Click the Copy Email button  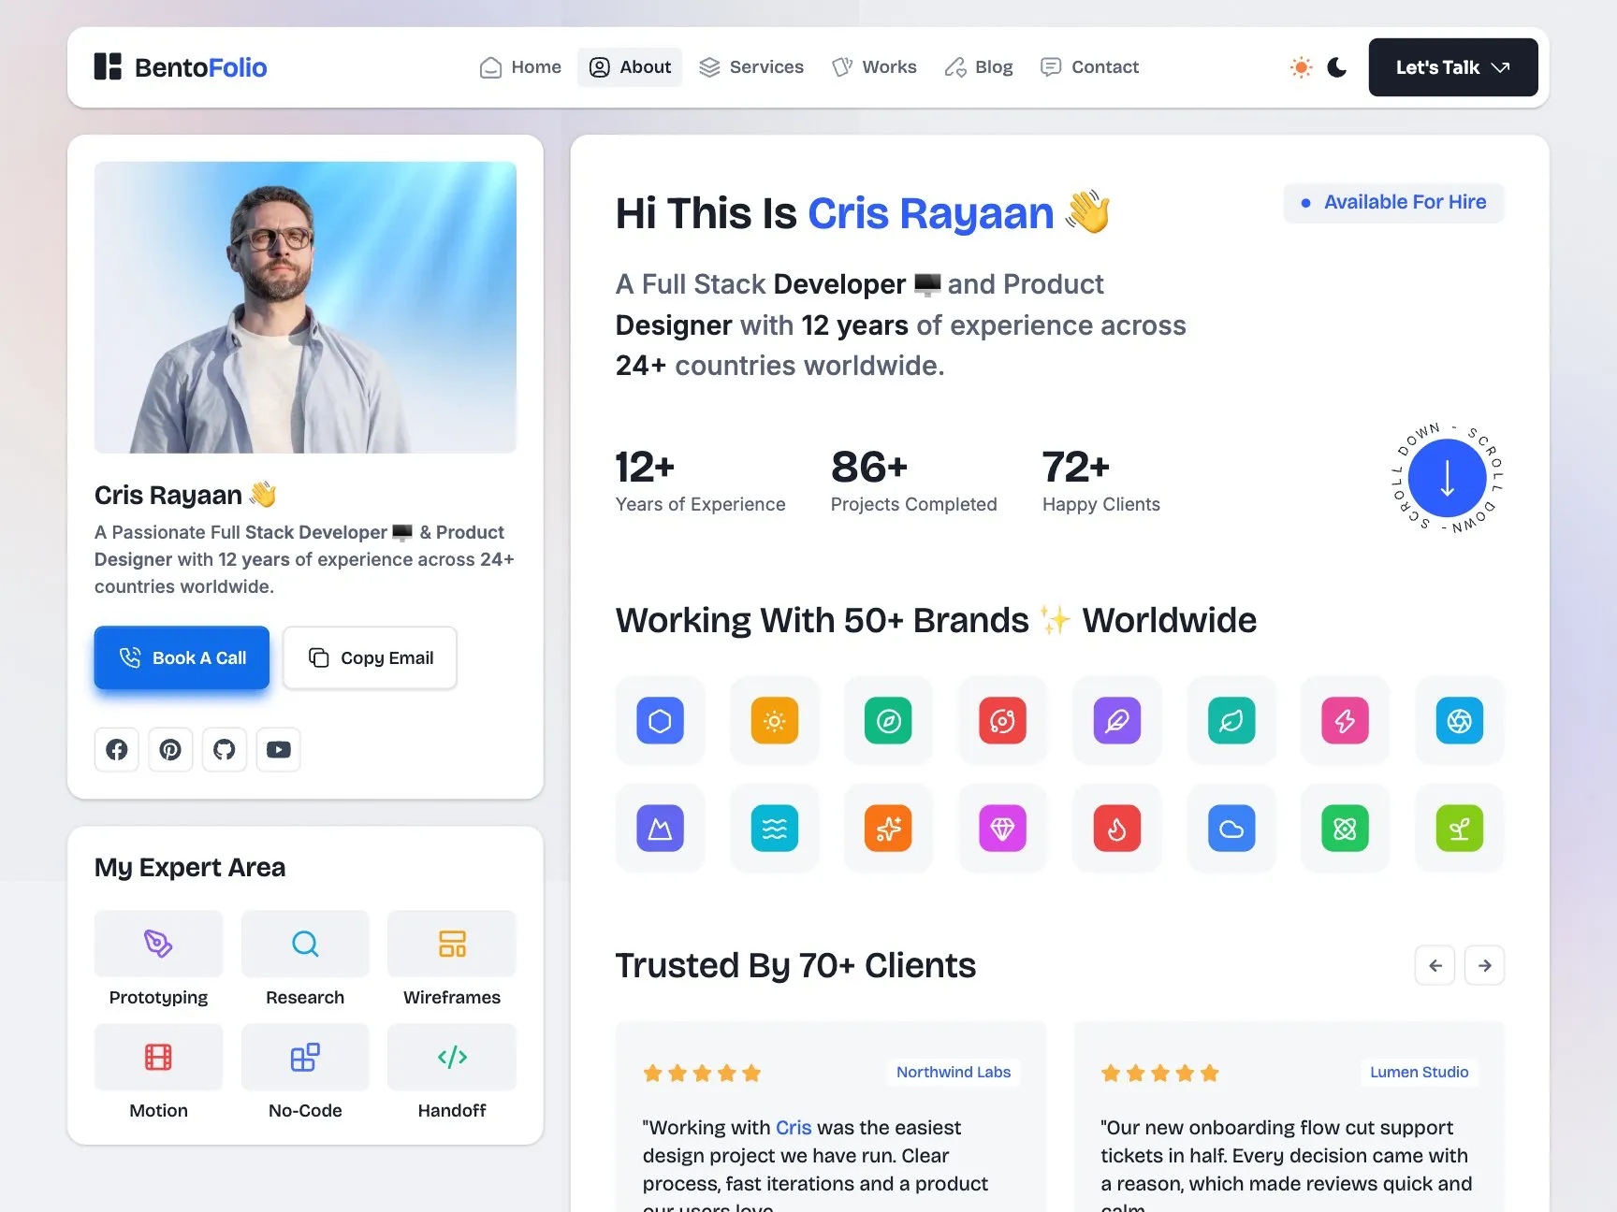pyautogui.click(x=370, y=657)
